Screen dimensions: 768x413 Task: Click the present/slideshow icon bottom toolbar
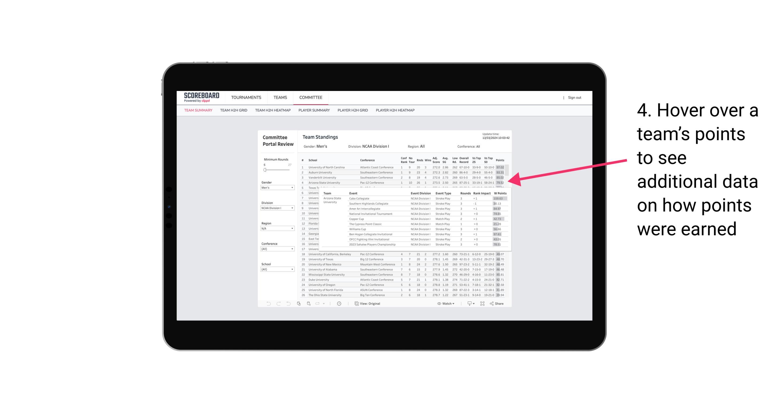coord(469,304)
